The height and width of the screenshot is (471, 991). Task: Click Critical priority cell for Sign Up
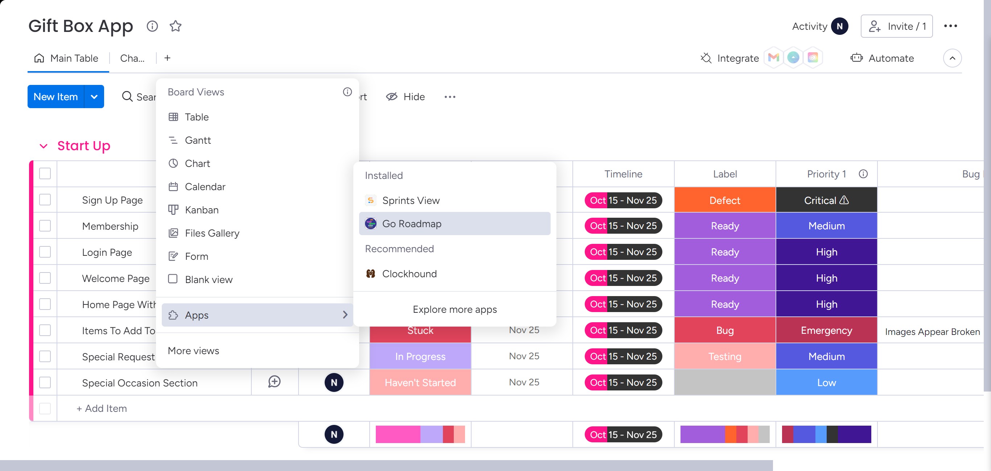826,200
